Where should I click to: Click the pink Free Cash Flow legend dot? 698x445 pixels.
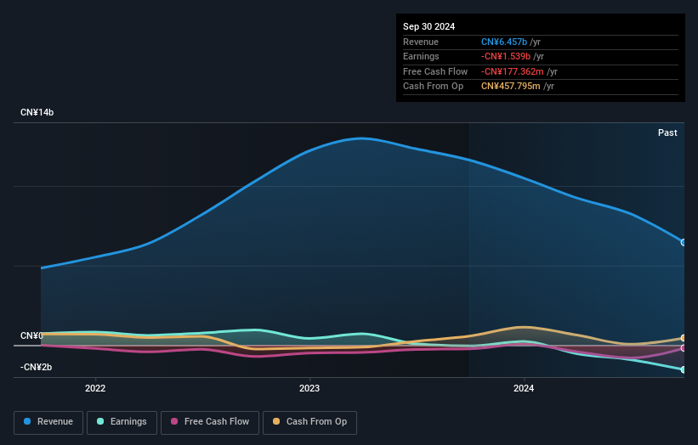coord(174,421)
